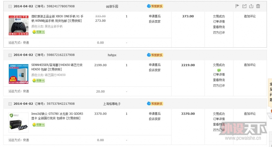
Task: Delete first order with trash icon
Action: click(x=258, y=6)
